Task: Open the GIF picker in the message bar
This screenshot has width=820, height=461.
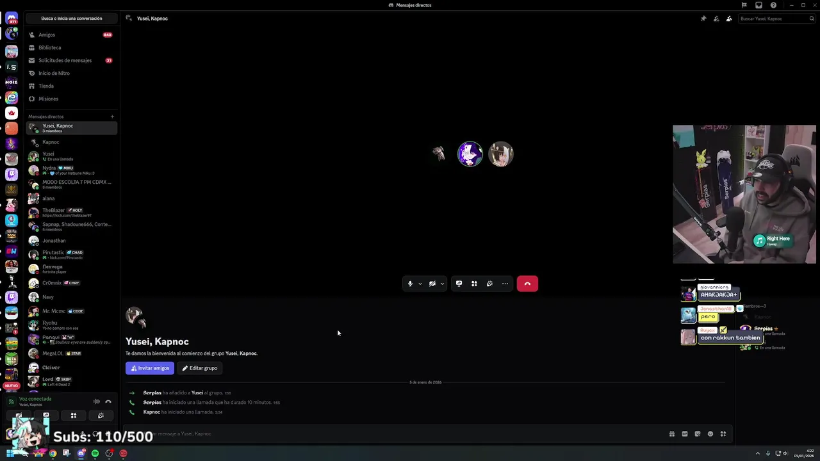Action: tap(685, 434)
